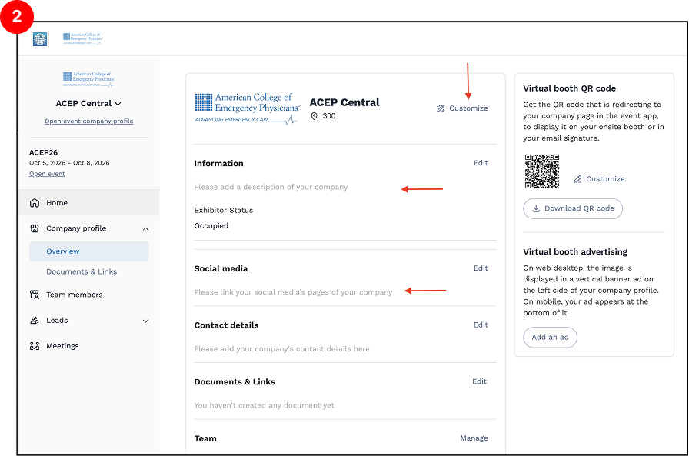Click the Virtual booth advertising heading
This screenshot has width=689, height=456.
575,251
